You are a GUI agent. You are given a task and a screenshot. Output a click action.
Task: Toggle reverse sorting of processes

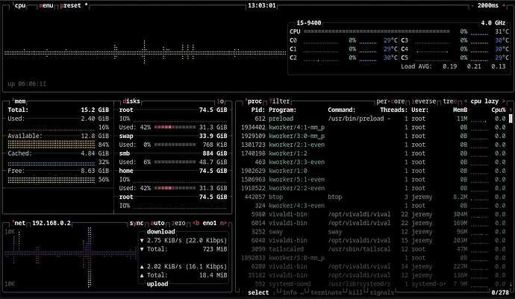[x=424, y=101]
